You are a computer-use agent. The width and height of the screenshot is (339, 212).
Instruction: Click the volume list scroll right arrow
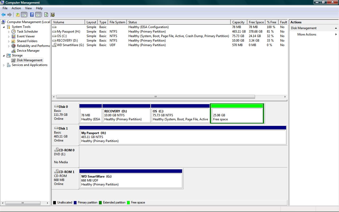pyautogui.click(x=285, y=97)
